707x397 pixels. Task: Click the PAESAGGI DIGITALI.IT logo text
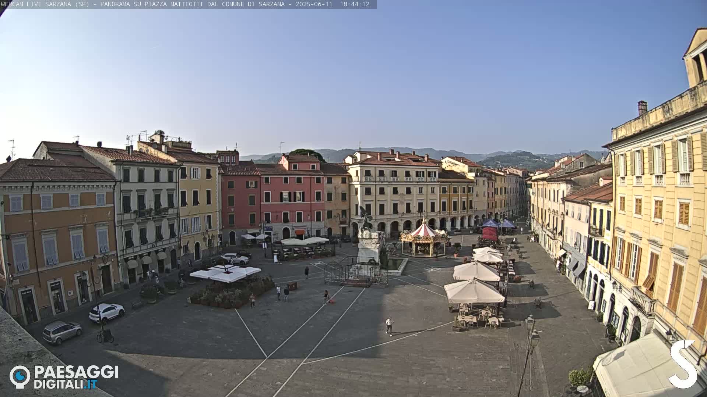coord(76,377)
